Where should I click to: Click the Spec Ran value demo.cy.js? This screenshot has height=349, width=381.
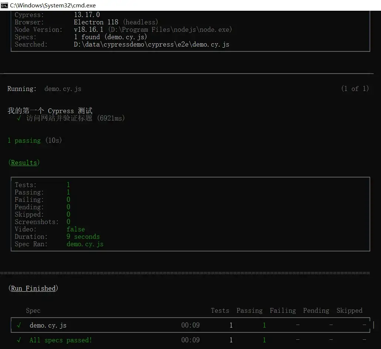pos(85,244)
